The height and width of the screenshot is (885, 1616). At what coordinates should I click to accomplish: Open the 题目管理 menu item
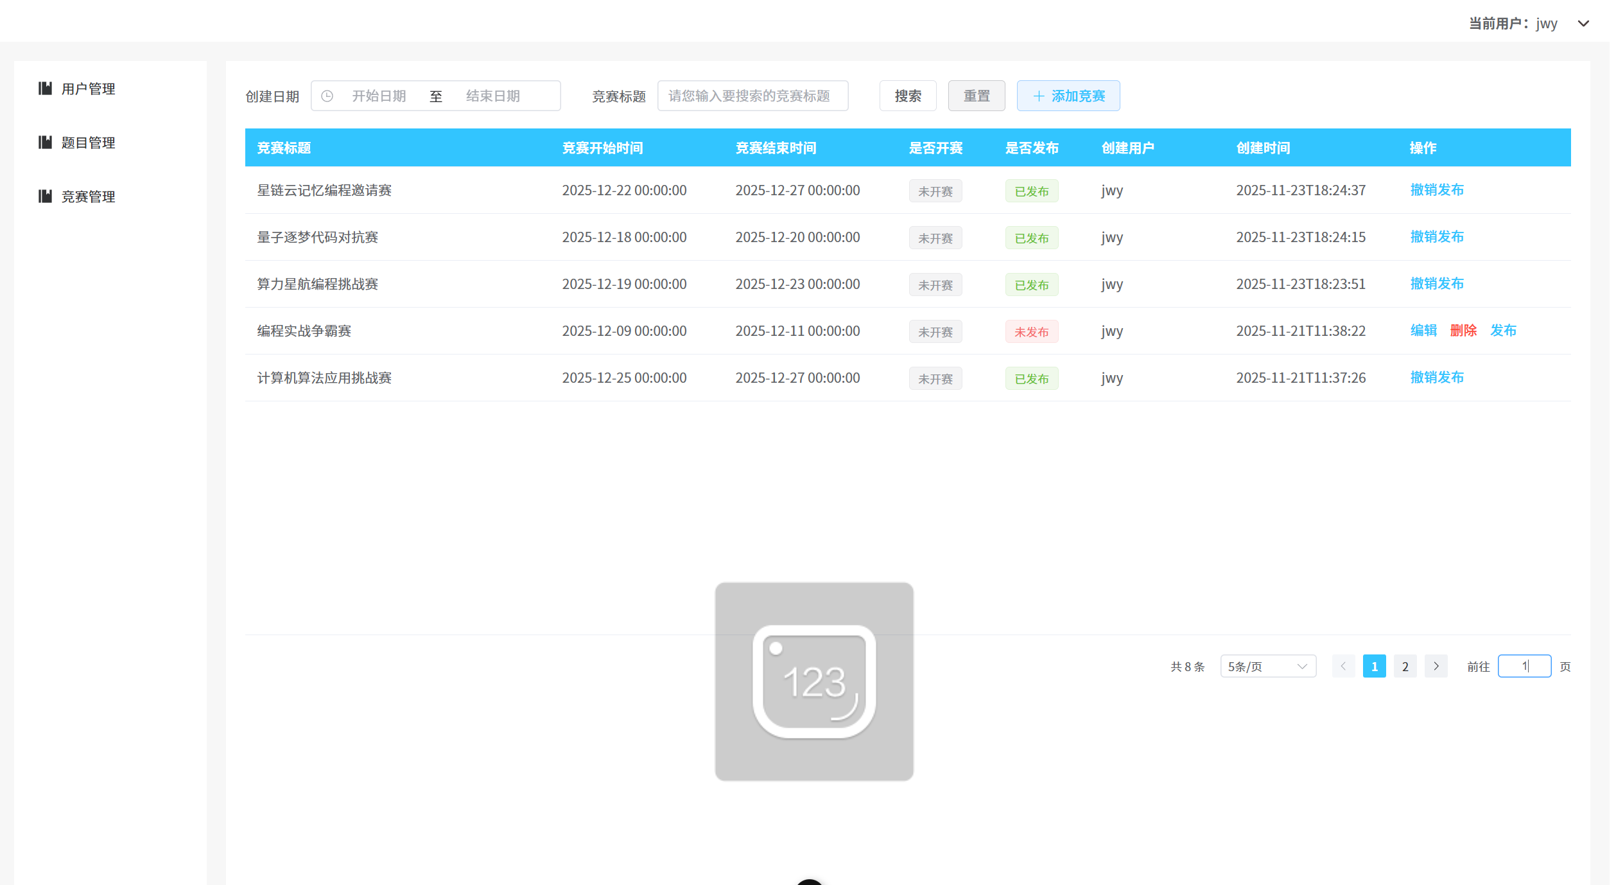tap(88, 143)
